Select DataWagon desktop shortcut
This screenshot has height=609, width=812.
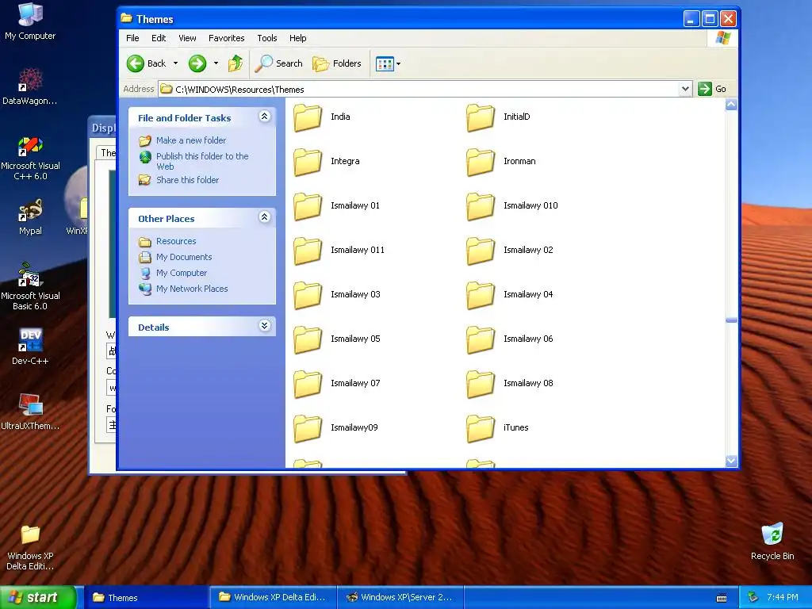coord(30,86)
